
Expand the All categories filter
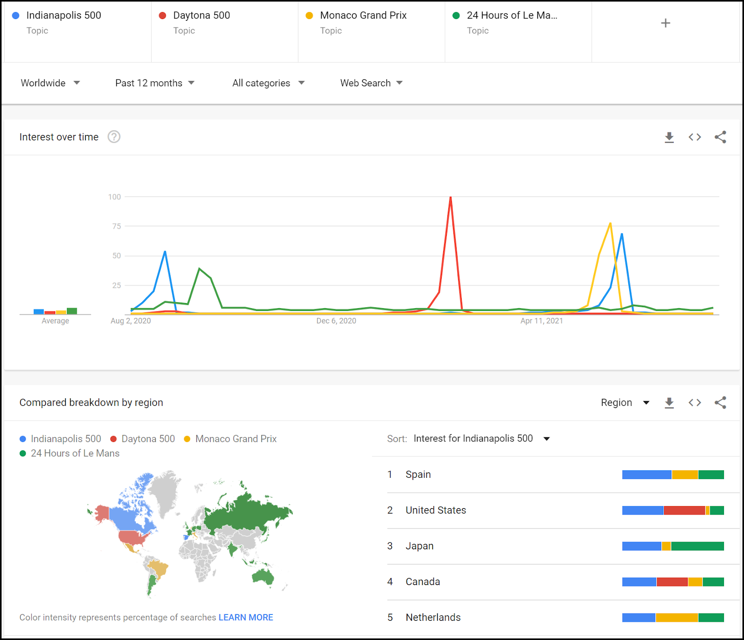click(268, 83)
